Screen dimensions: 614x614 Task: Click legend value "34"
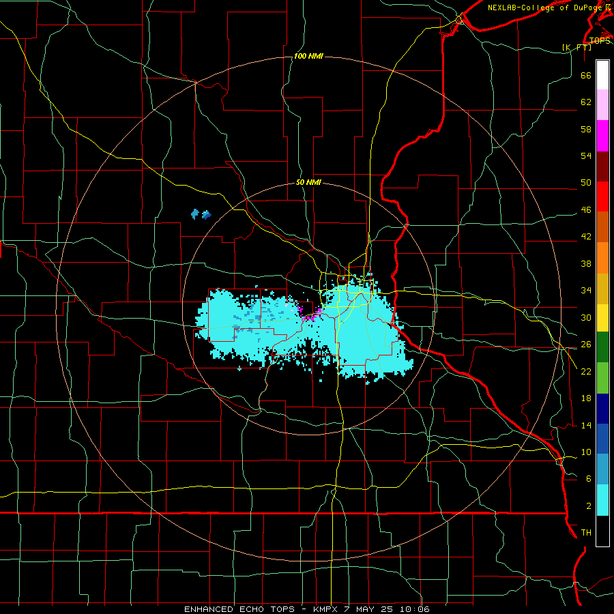click(586, 290)
